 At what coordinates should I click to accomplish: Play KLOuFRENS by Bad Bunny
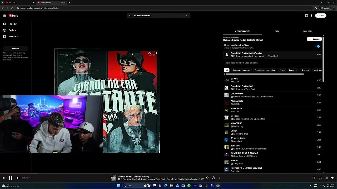pyautogui.click(x=273, y=125)
